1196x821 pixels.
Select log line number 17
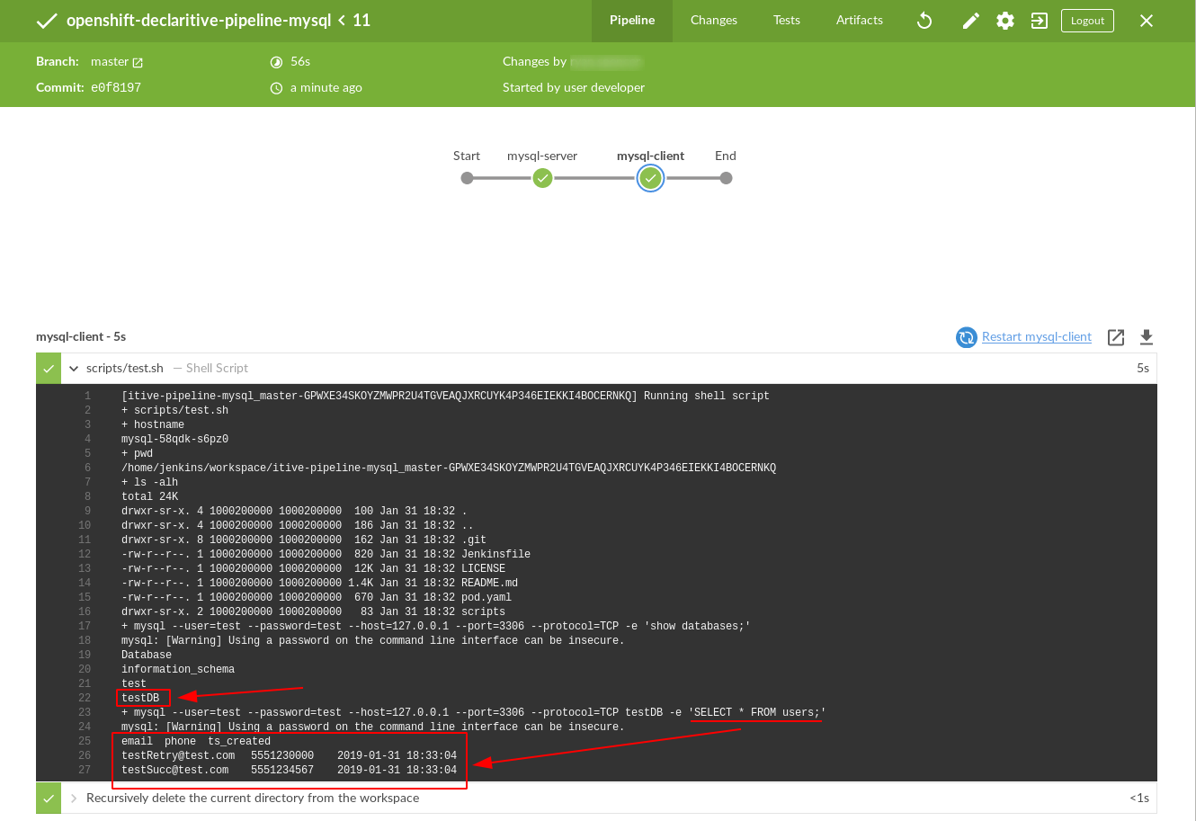pos(85,626)
